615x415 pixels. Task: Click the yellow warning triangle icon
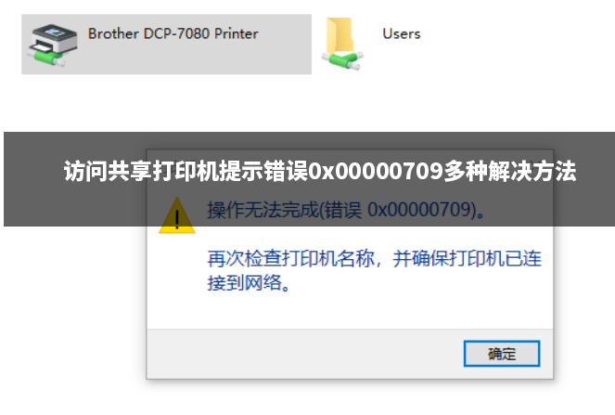click(177, 215)
